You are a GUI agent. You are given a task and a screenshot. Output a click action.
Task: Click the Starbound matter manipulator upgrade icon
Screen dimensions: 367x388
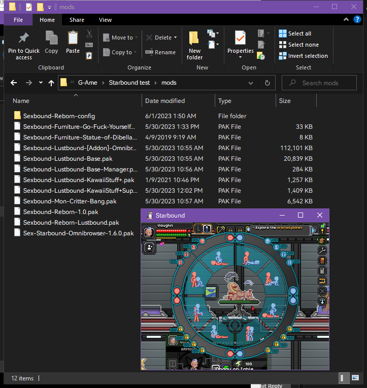[x=322, y=271]
